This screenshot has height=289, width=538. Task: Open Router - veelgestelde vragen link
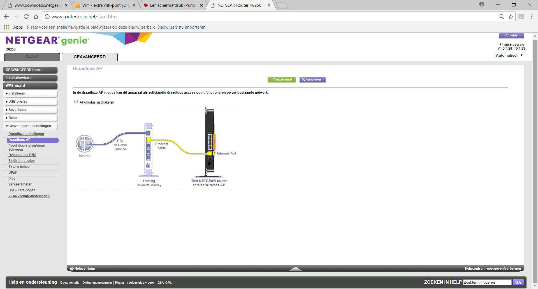tap(134, 283)
